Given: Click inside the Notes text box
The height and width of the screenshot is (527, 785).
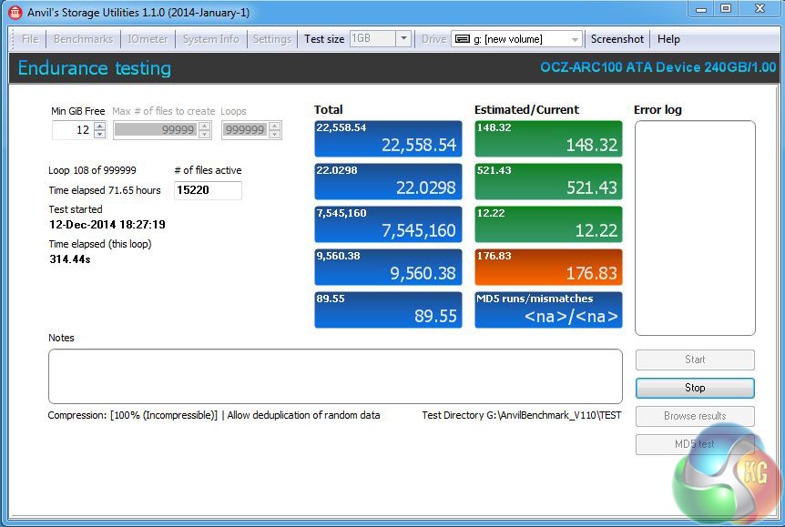Looking at the screenshot, I should [x=335, y=376].
